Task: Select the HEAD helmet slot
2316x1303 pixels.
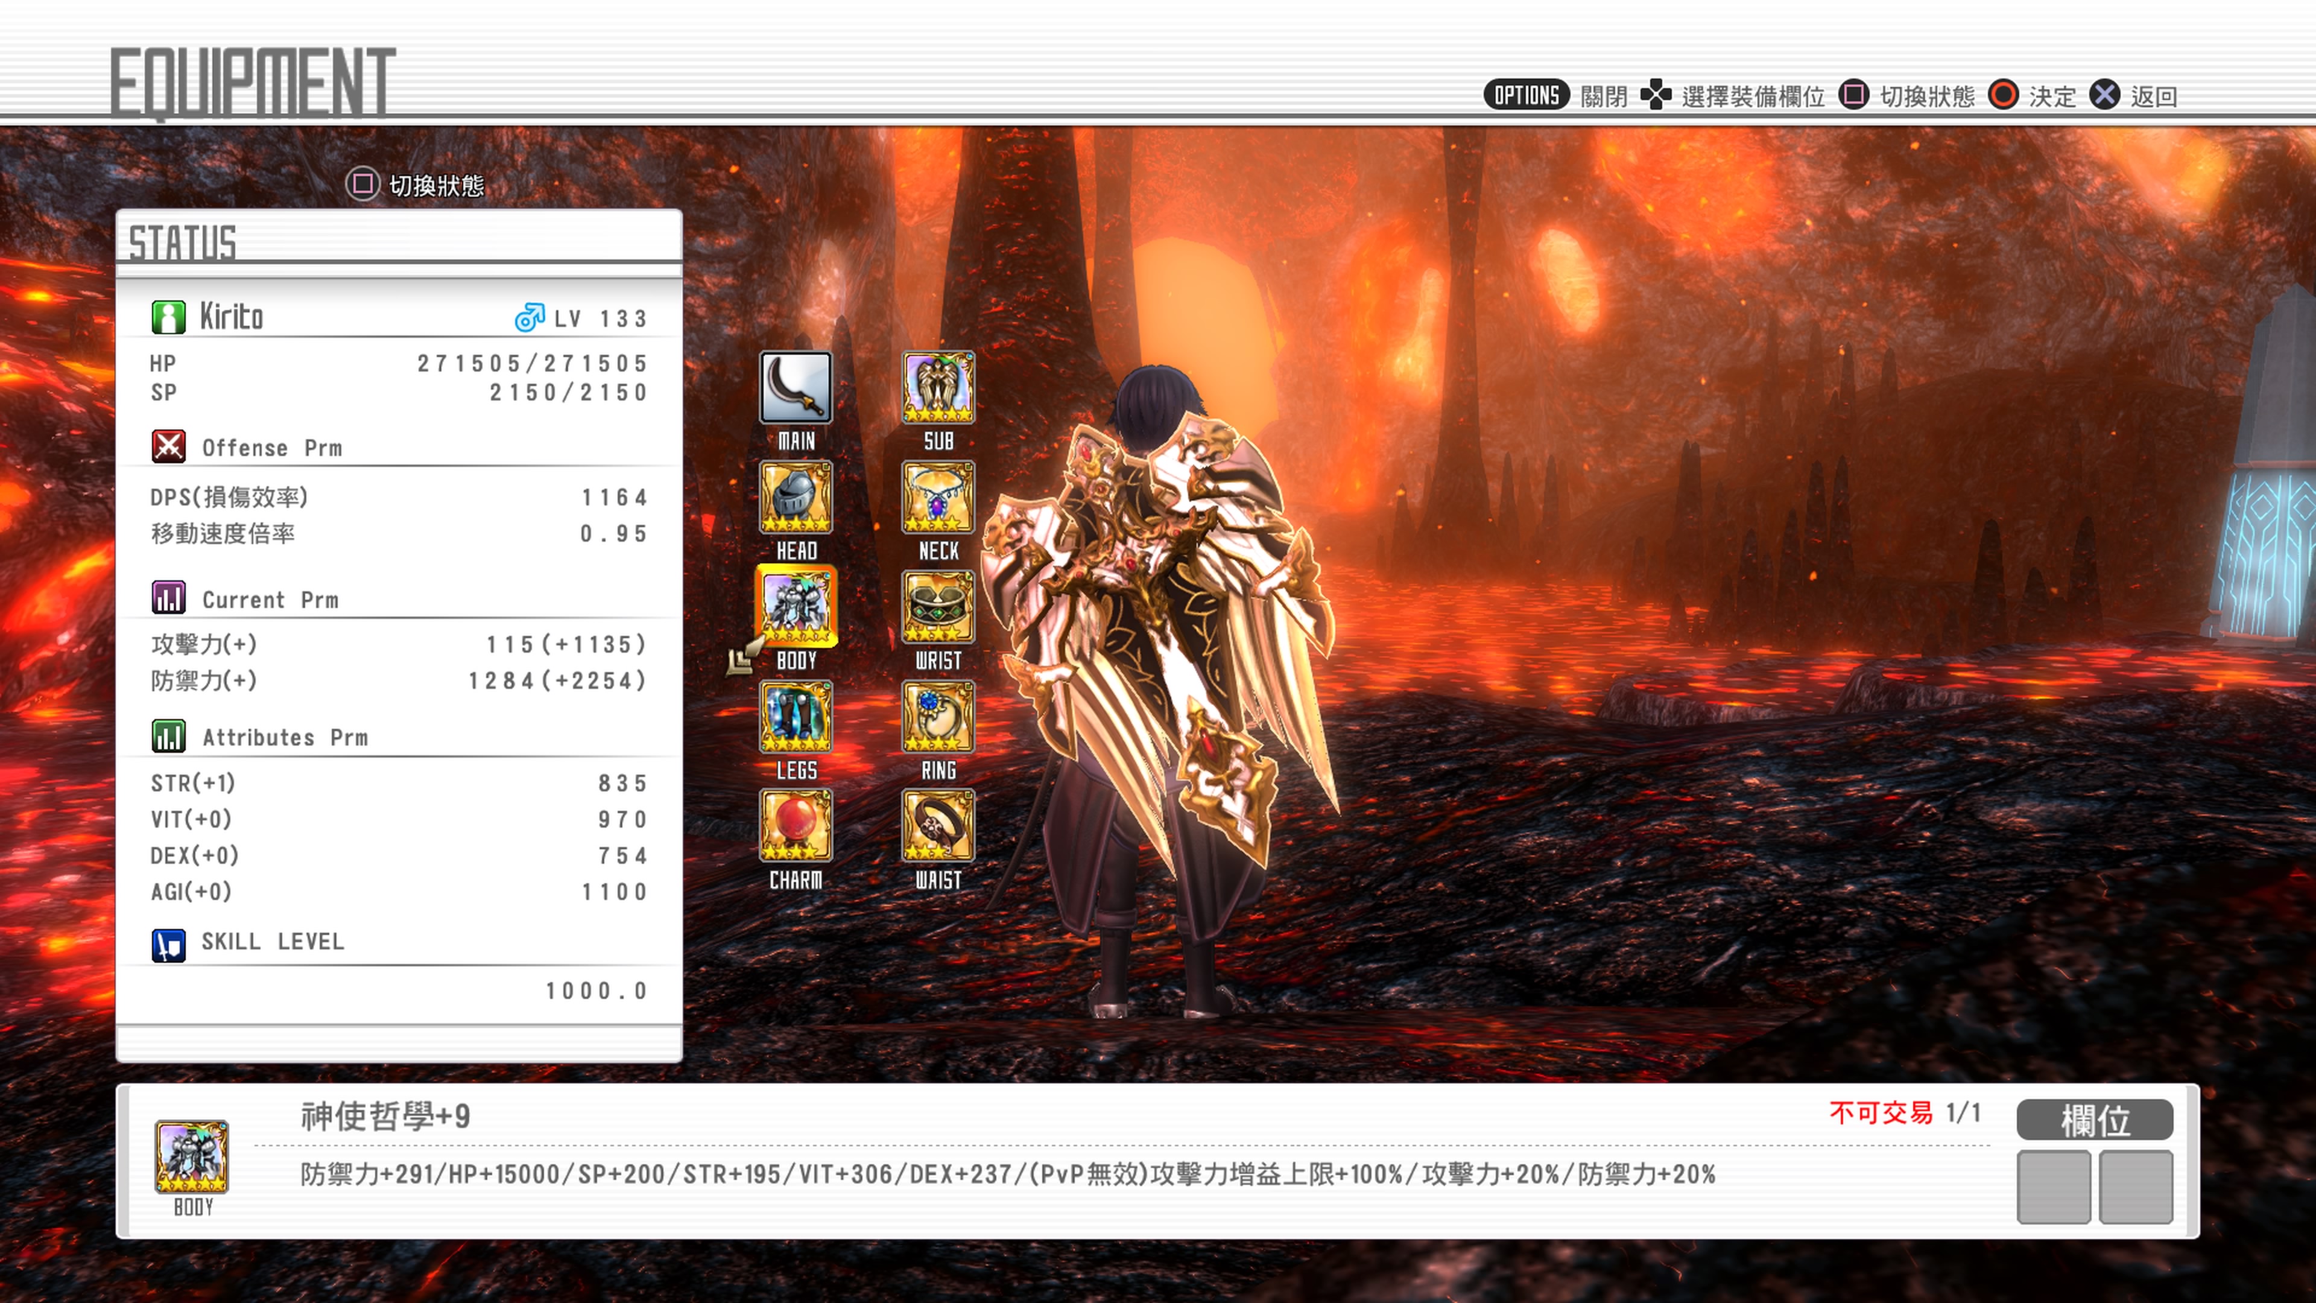Action: (x=796, y=497)
